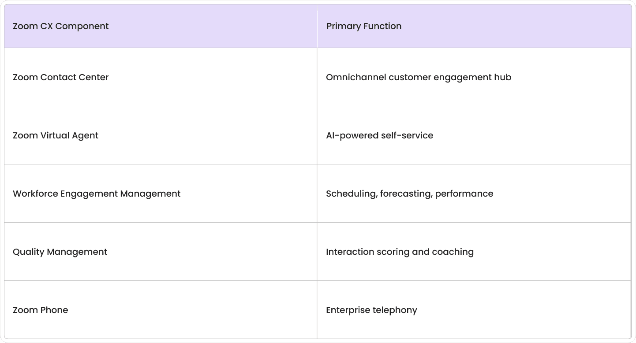Click the Enterprise telephony cell
The image size is (636, 343).
[474, 310]
